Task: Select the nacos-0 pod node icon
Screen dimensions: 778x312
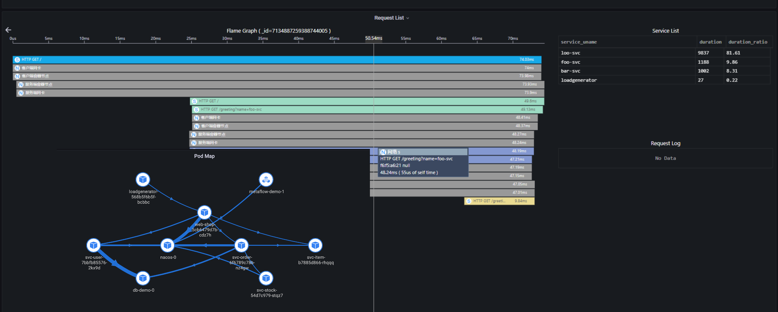Action: click(x=167, y=245)
